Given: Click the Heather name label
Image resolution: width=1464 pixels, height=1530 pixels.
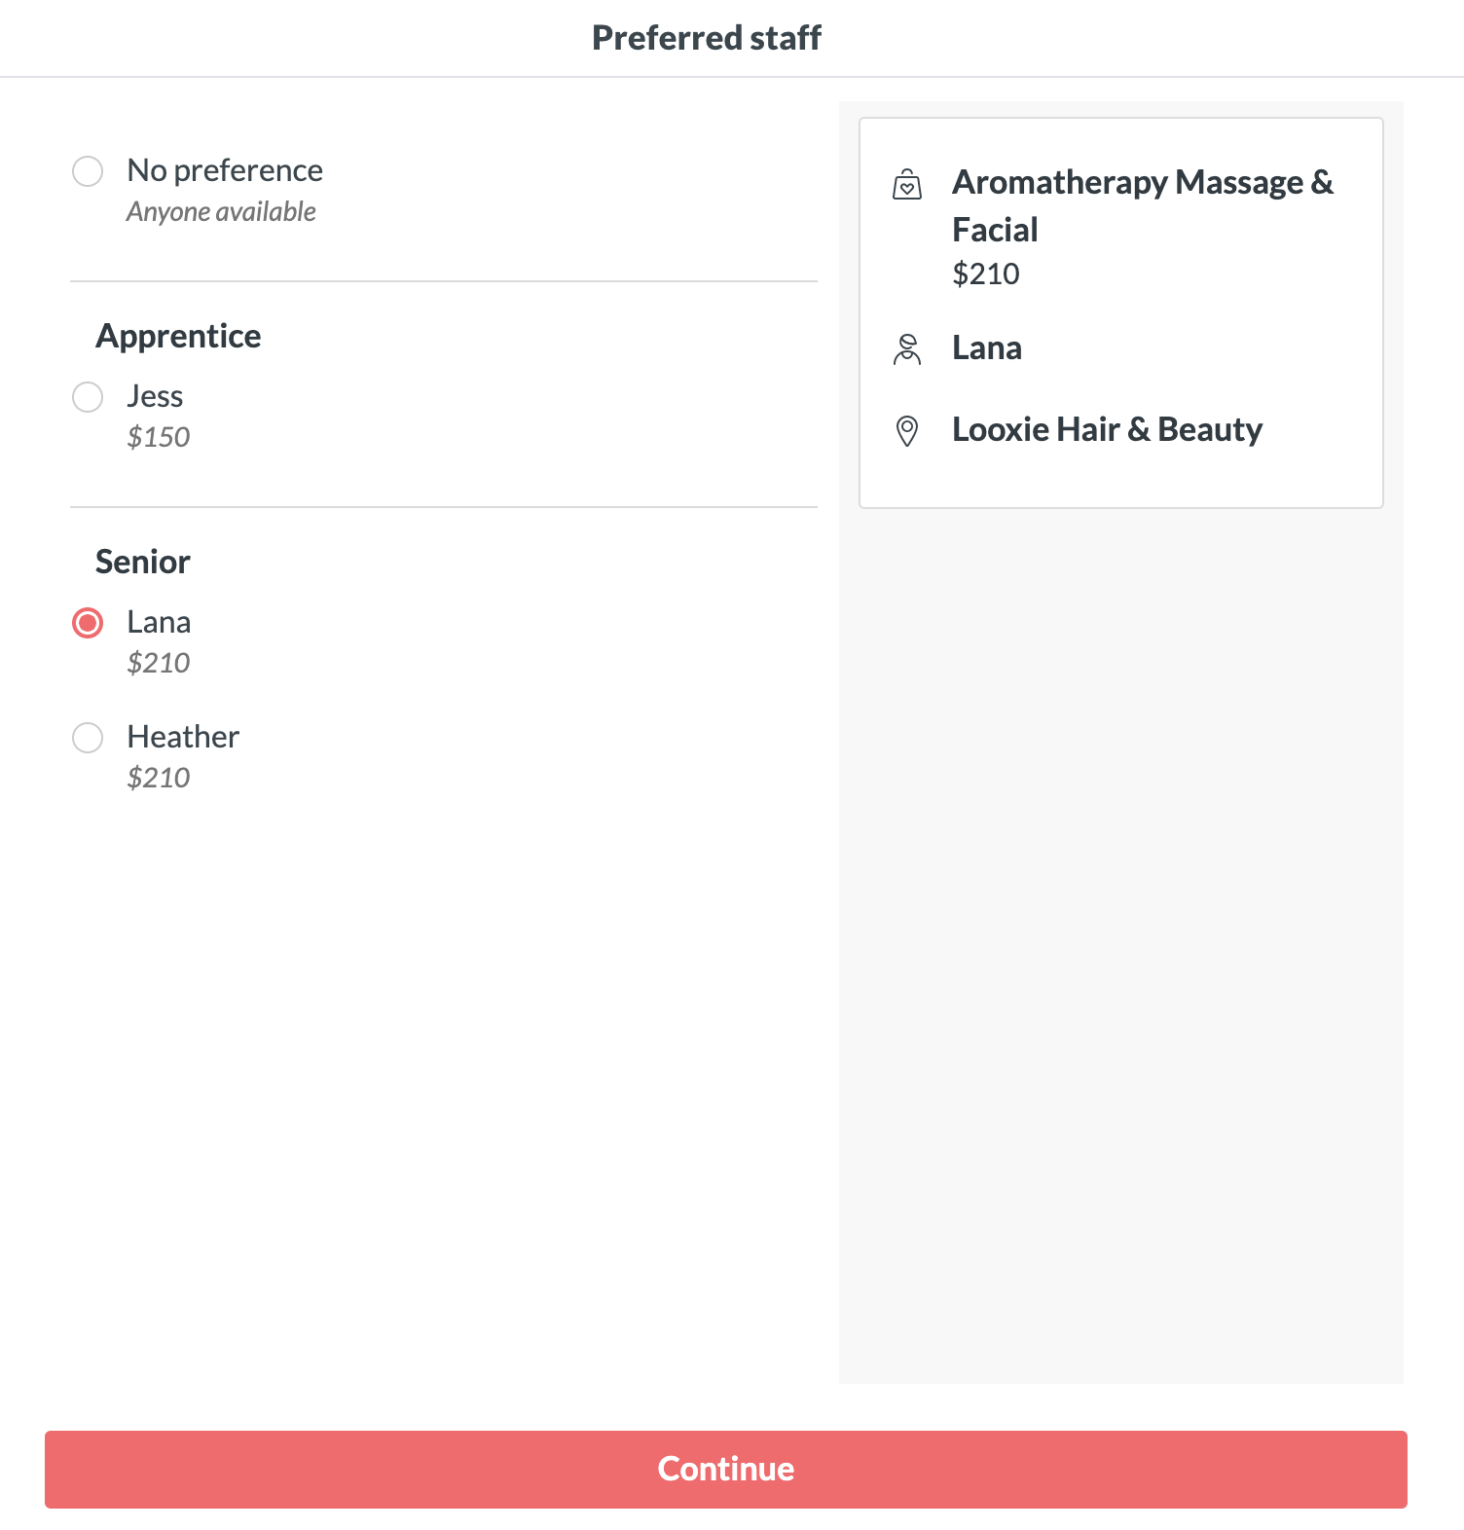Looking at the screenshot, I should [x=183, y=737].
